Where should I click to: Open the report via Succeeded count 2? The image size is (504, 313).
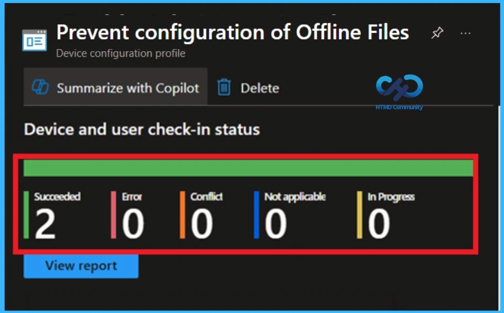click(44, 223)
